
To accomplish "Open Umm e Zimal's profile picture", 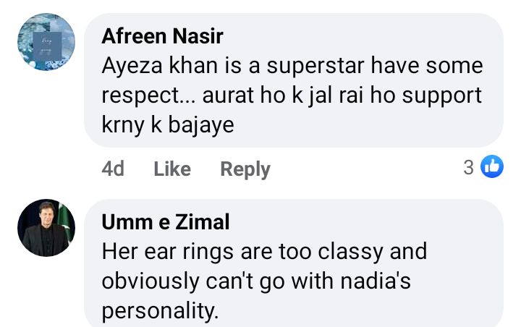I will pos(46,228).
